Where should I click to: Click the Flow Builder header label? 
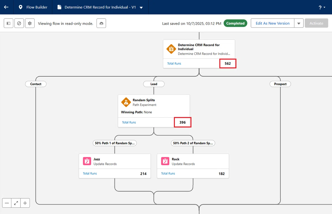(37, 7)
